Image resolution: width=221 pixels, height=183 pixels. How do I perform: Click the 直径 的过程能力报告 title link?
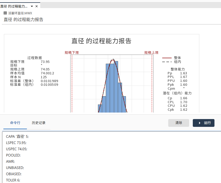(x=23, y=19)
